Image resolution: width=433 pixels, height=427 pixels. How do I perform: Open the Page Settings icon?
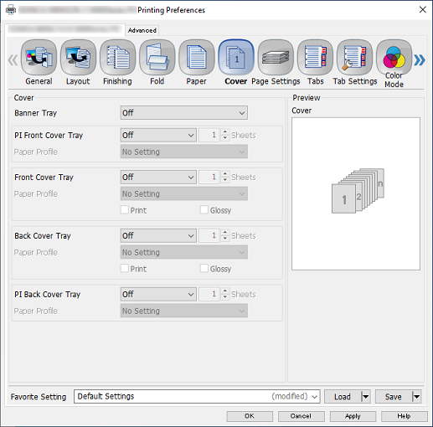[276, 58]
